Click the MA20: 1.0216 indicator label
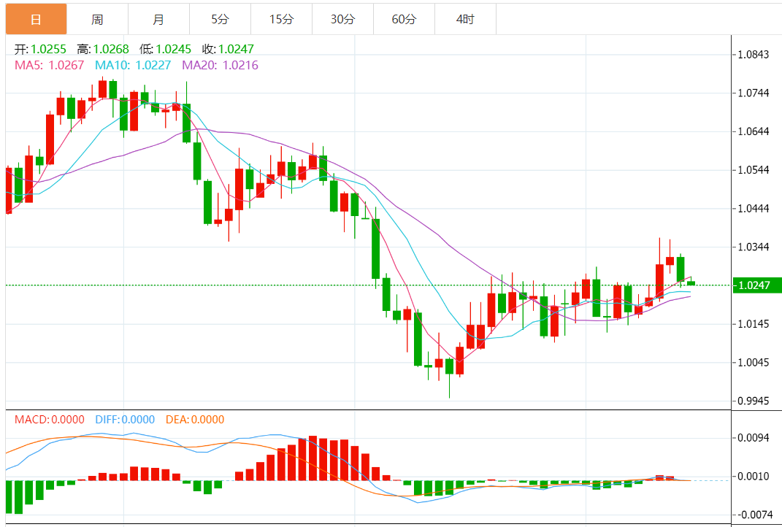Viewport: 782px width, 527px height. point(220,65)
